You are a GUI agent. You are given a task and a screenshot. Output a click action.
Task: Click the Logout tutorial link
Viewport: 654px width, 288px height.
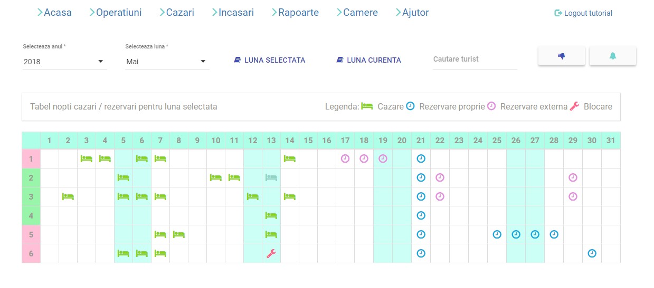tap(583, 13)
